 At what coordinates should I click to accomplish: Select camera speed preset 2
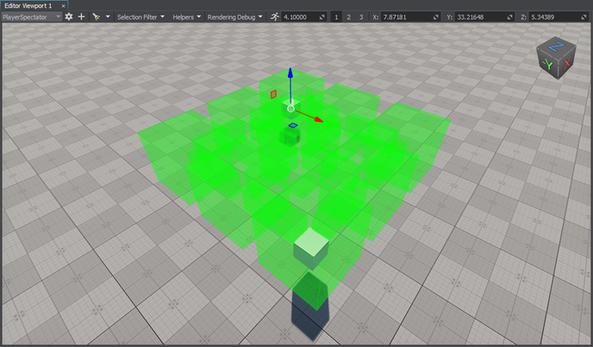tap(349, 17)
